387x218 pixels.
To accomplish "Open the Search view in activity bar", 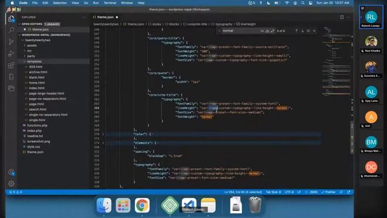I will (x=11, y=30).
